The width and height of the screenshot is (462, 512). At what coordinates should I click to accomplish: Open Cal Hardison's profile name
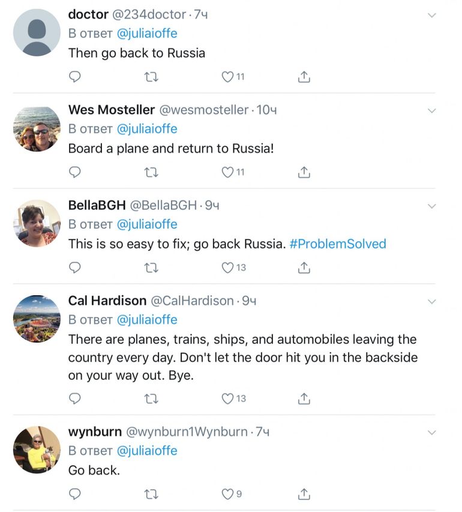click(107, 300)
